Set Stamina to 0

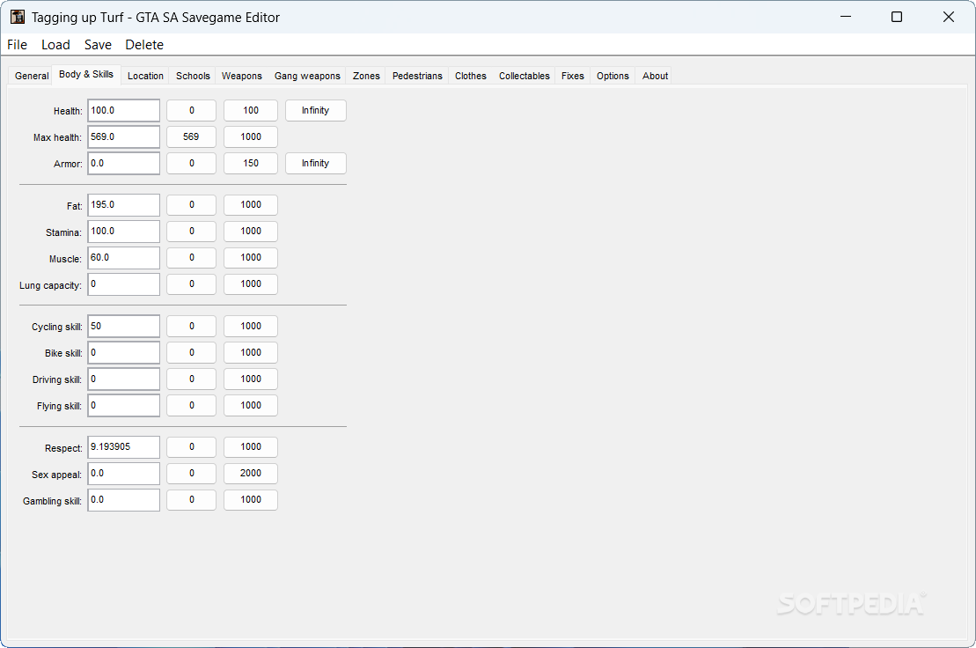pyautogui.click(x=191, y=232)
